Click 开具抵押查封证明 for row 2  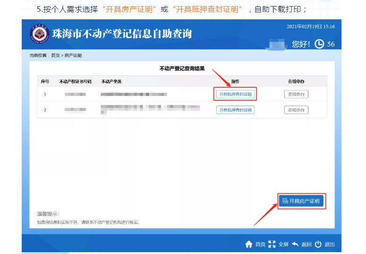point(235,110)
